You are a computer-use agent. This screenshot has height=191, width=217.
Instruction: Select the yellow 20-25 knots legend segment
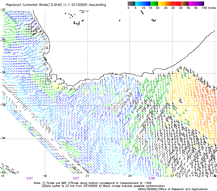pos(162,4)
